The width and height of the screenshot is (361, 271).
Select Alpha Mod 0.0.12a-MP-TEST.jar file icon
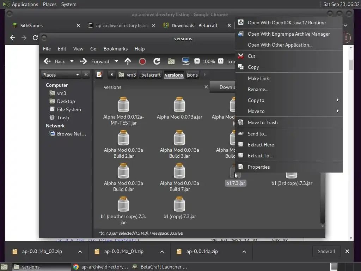[123, 104]
